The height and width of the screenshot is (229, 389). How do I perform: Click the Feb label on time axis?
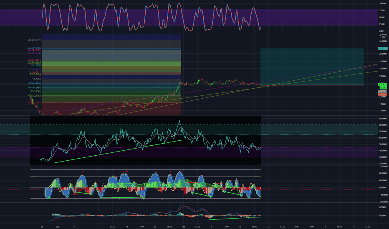pyautogui.click(x=183, y=227)
